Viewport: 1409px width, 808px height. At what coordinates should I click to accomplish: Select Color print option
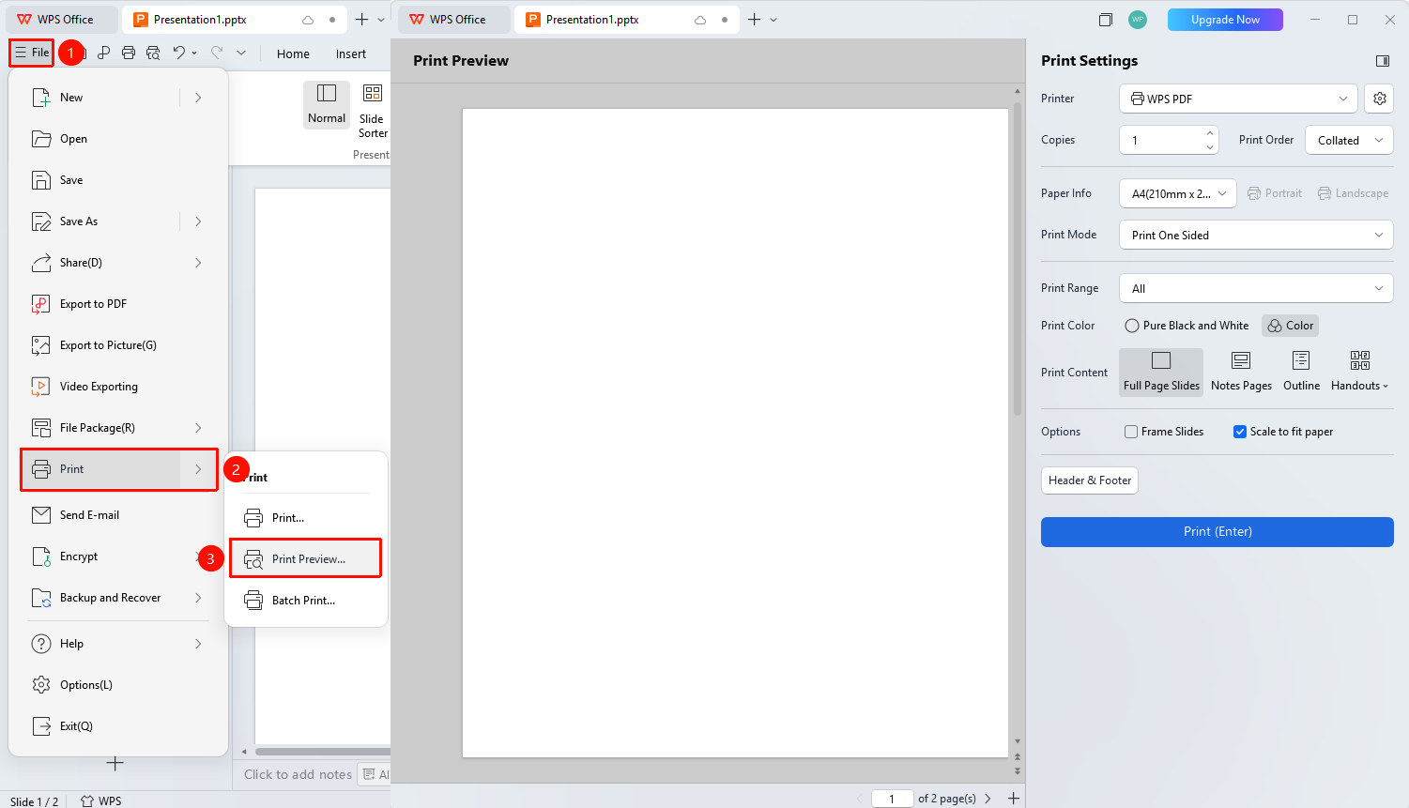(x=1290, y=326)
